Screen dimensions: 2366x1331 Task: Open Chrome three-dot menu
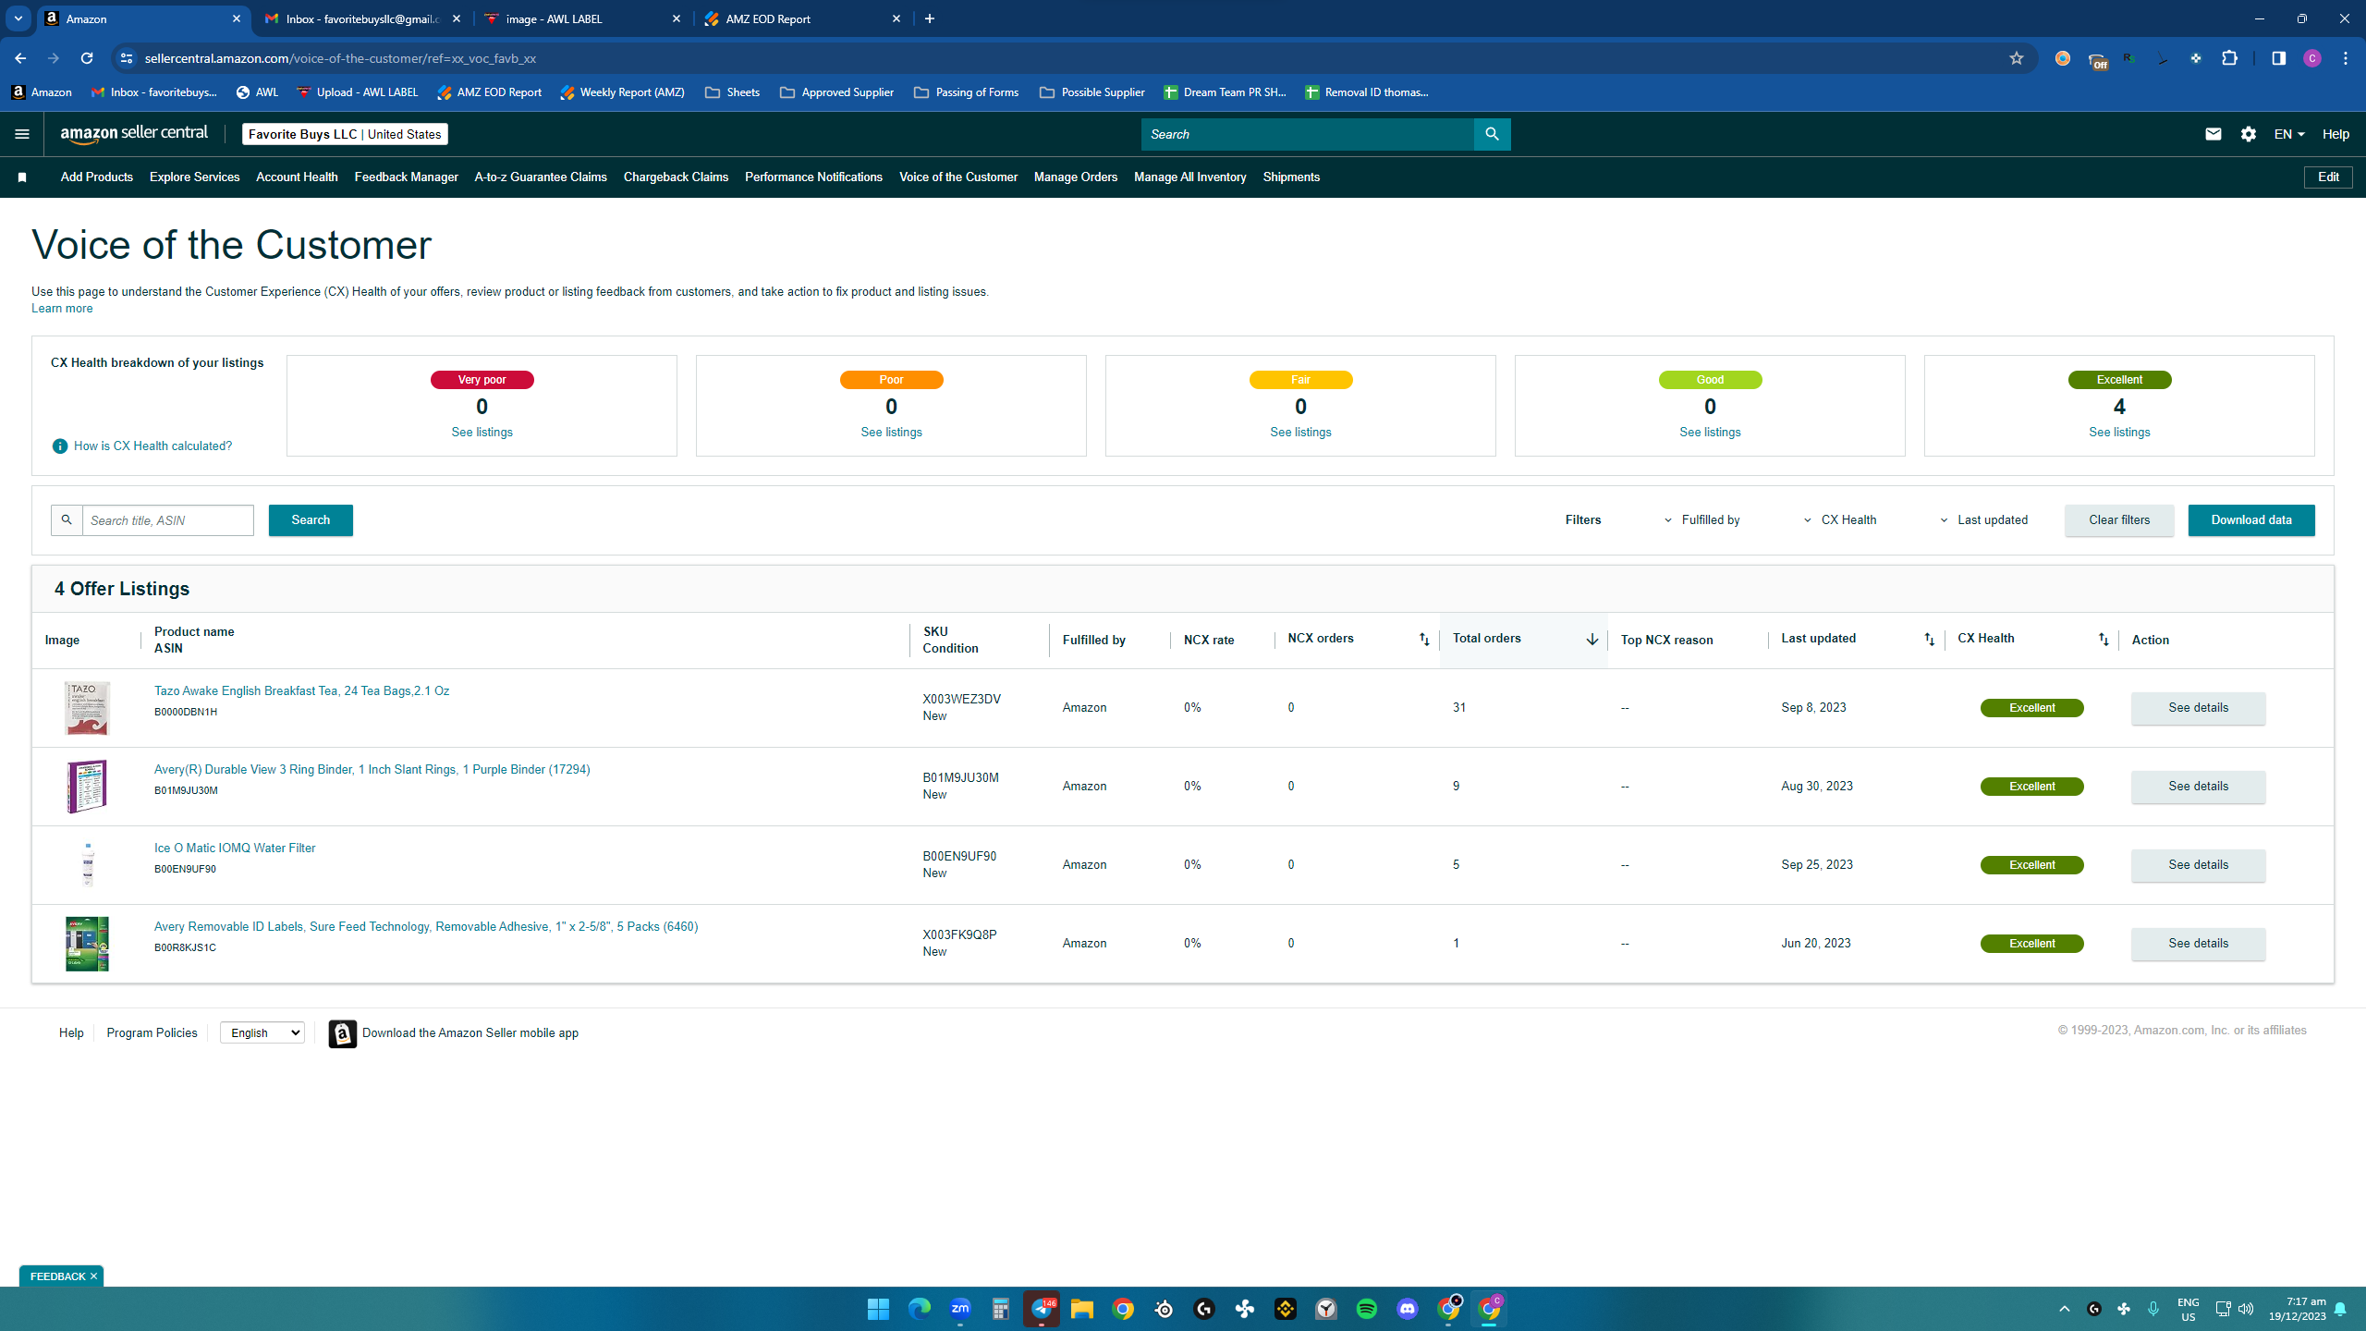point(2346,58)
